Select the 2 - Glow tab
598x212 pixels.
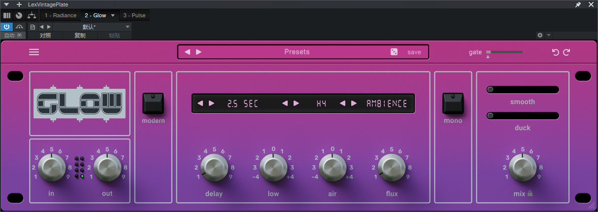[x=96, y=15]
